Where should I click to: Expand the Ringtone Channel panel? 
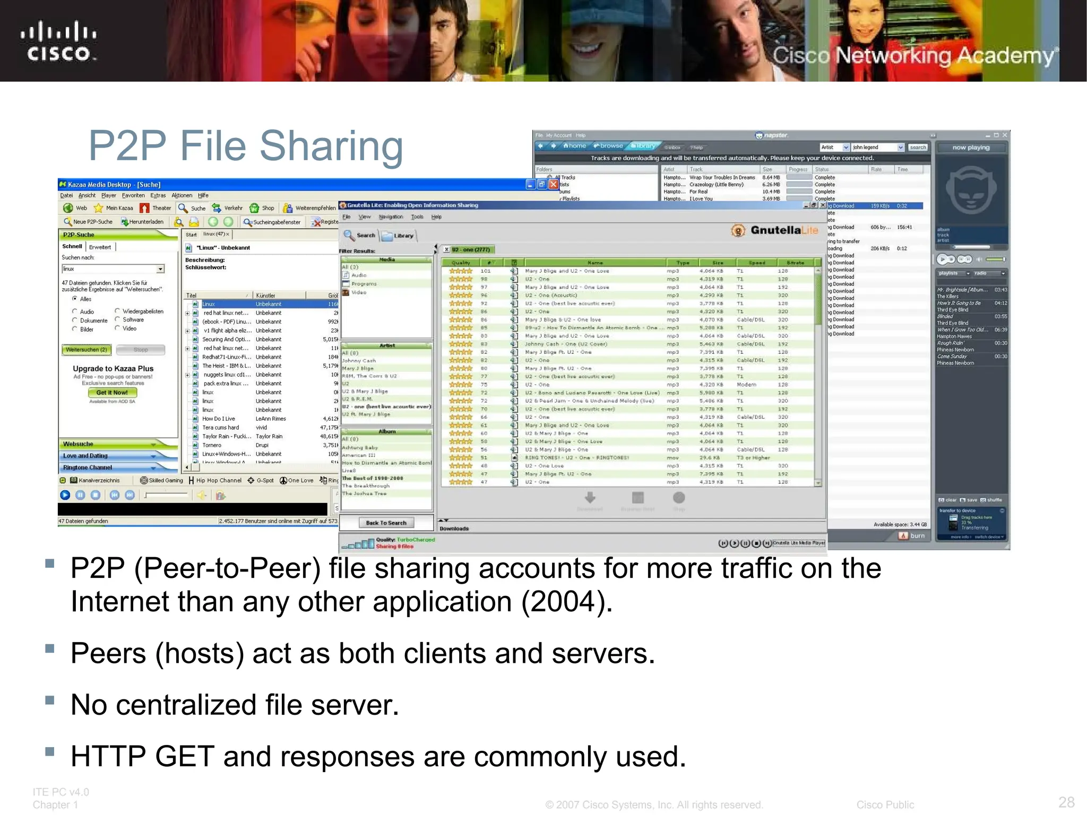118,467
